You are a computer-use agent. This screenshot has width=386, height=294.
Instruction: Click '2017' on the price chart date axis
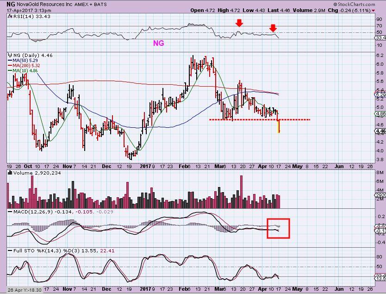pos(145,167)
